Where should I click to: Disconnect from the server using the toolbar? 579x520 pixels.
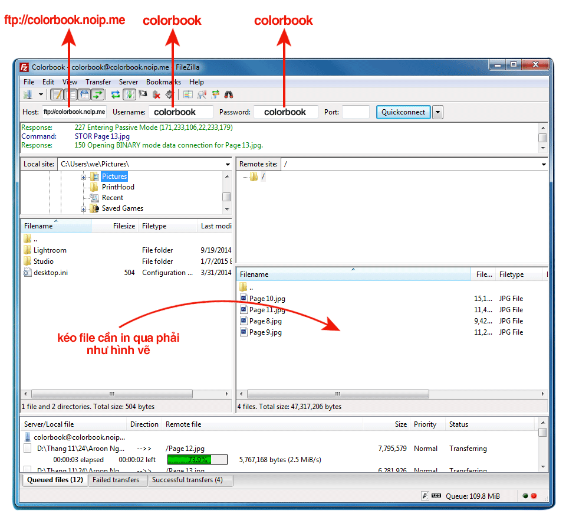[157, 94]
